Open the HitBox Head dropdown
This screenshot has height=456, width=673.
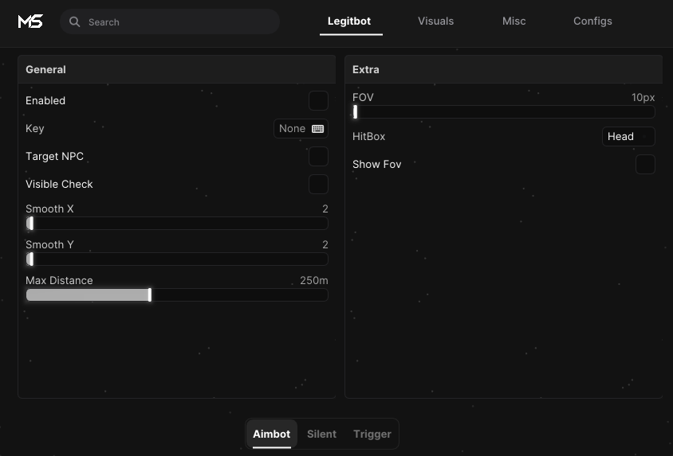click(x=628, y=137)
